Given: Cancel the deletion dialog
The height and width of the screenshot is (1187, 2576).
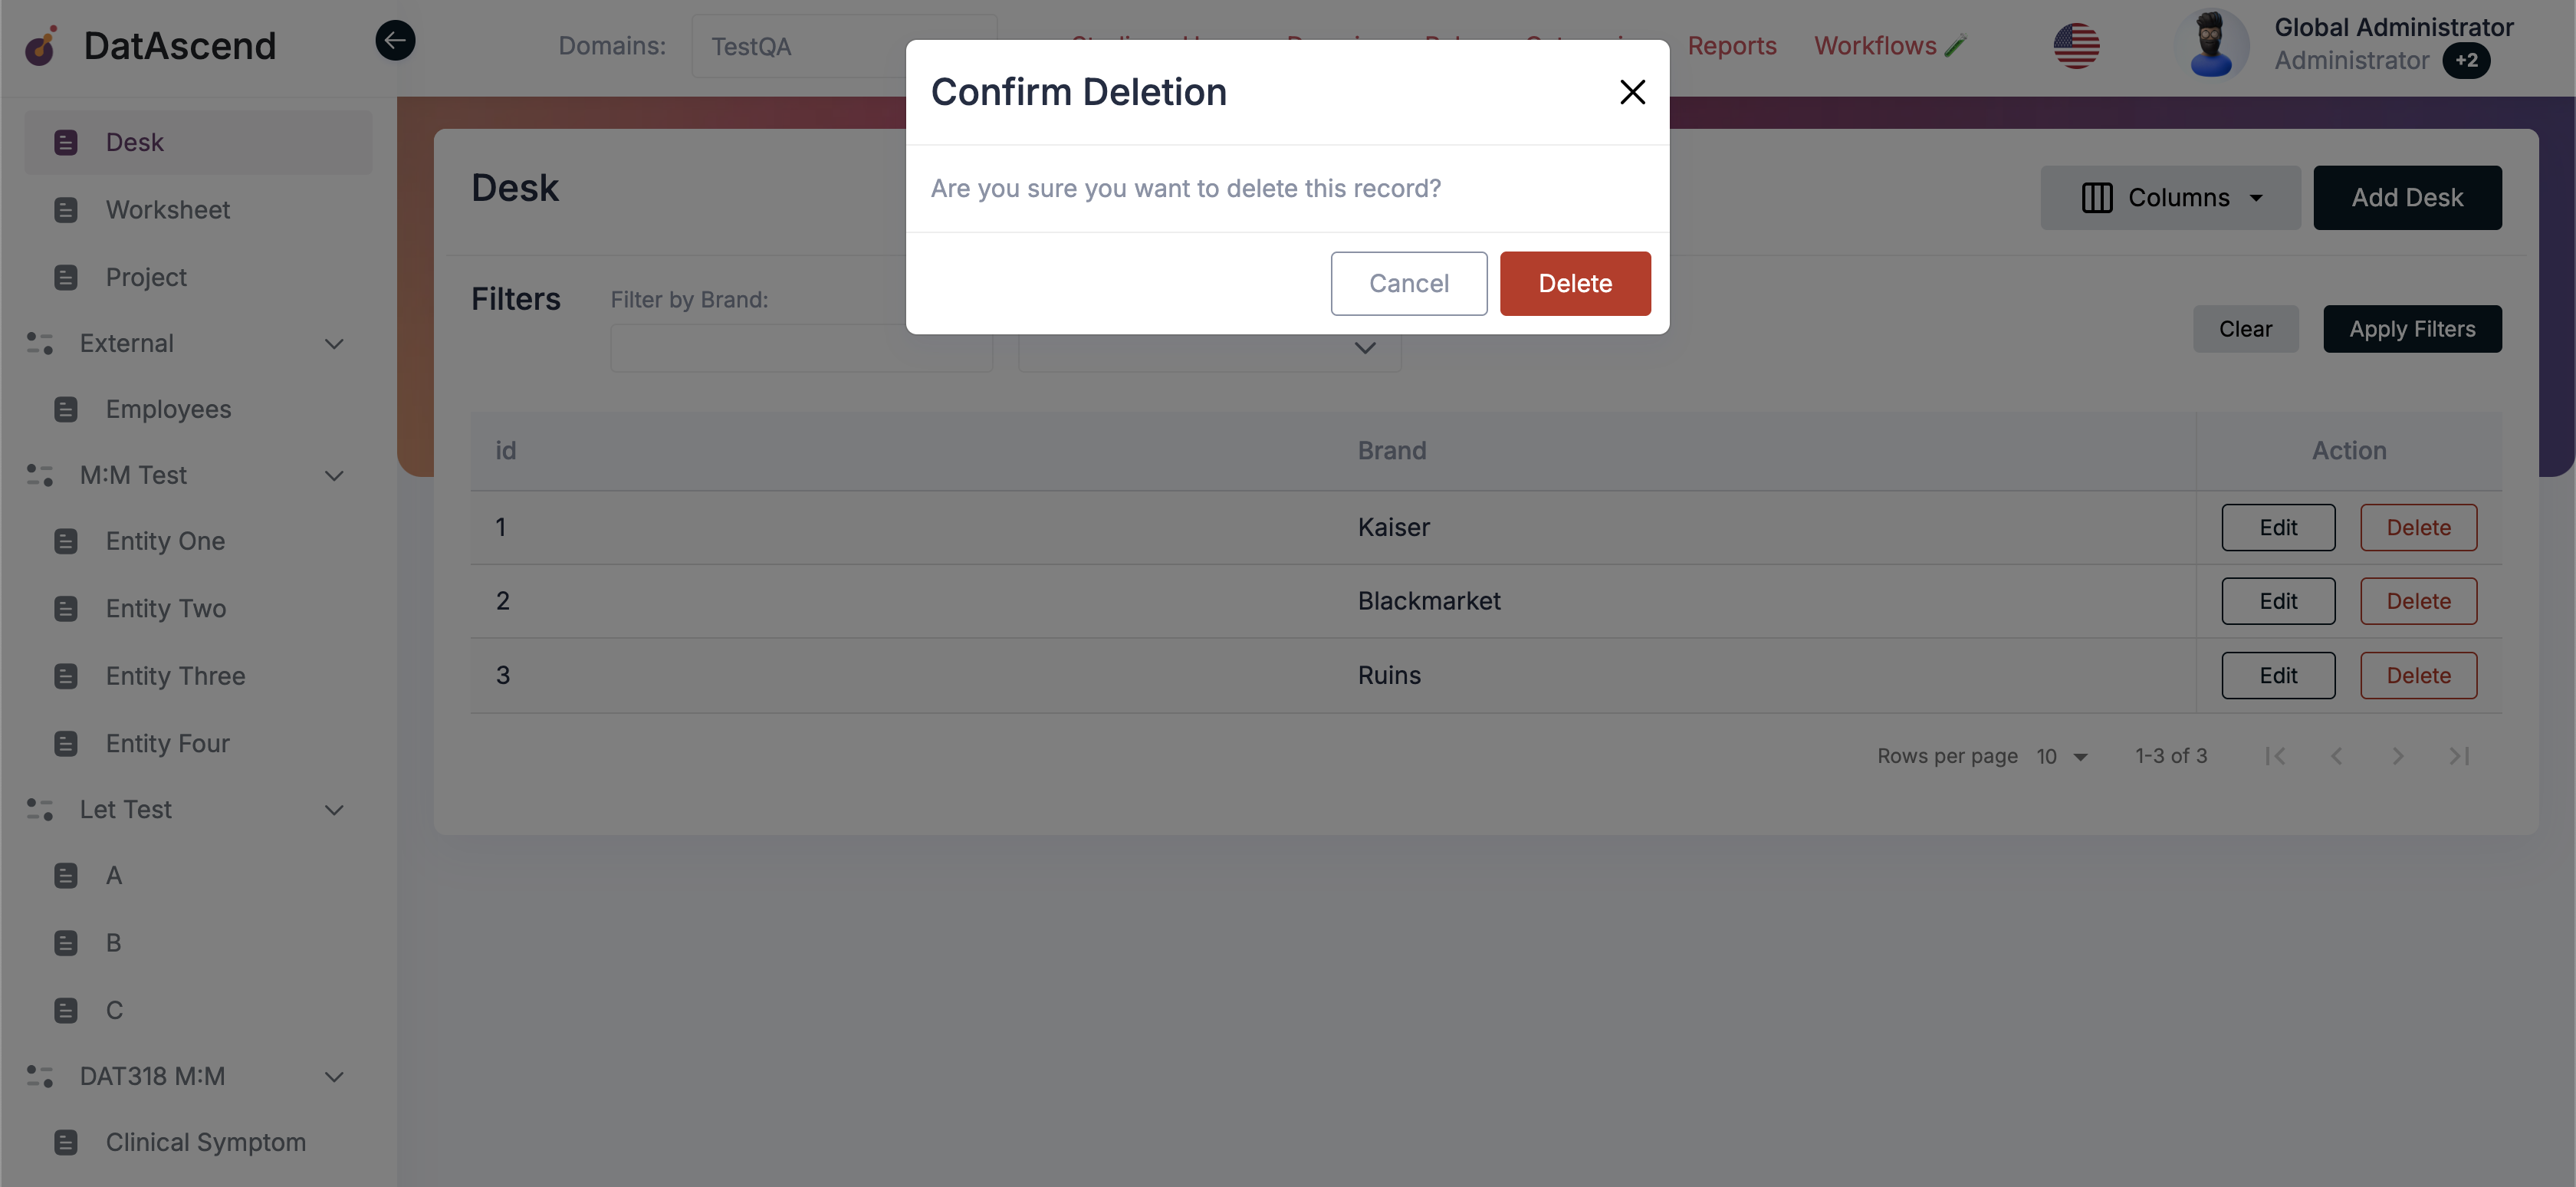Looking at the screenshot, I should pos(1409,283).
